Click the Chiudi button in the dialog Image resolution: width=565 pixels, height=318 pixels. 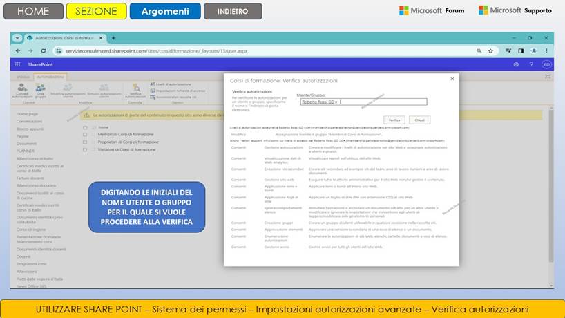pyautogui.click(x=419, y=120)
